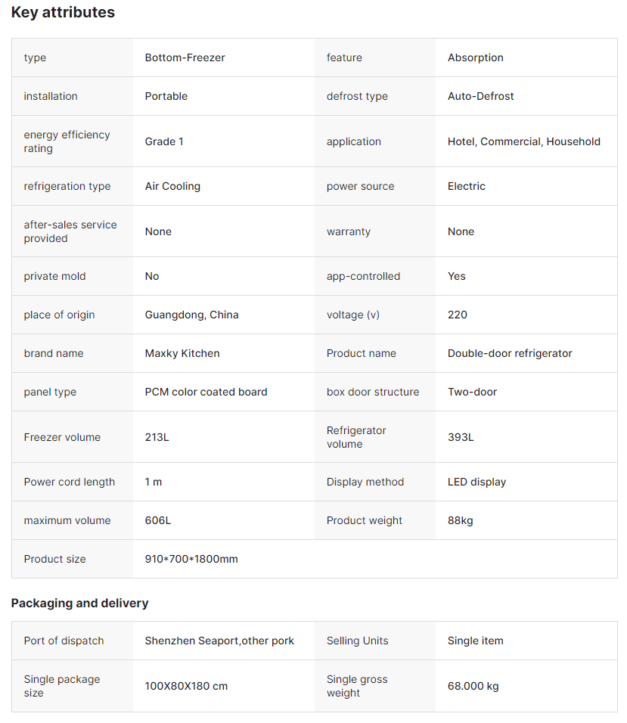Image resolution: width=627 pixels, height=723 pixels.
Task: Select Hotel, Commercial, Household application text
Action: coord(523,141)
